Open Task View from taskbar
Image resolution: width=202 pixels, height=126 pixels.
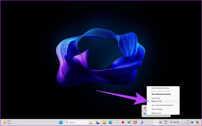click(x=98, y=122)
